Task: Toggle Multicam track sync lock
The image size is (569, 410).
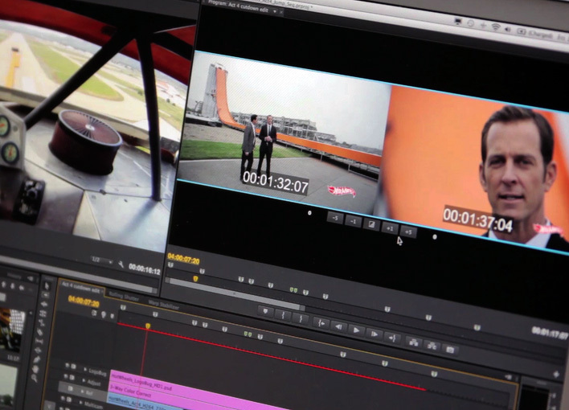Action: pos(69,400)
